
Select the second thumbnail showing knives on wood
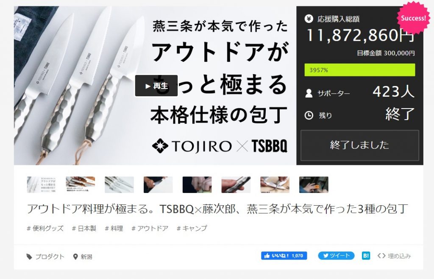click(80, 184)
